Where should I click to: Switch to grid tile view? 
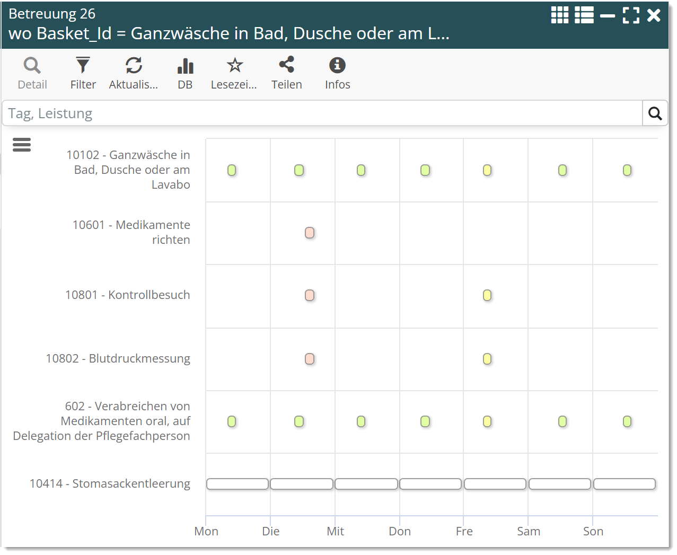pyautogui.click(x=560, y=15)
